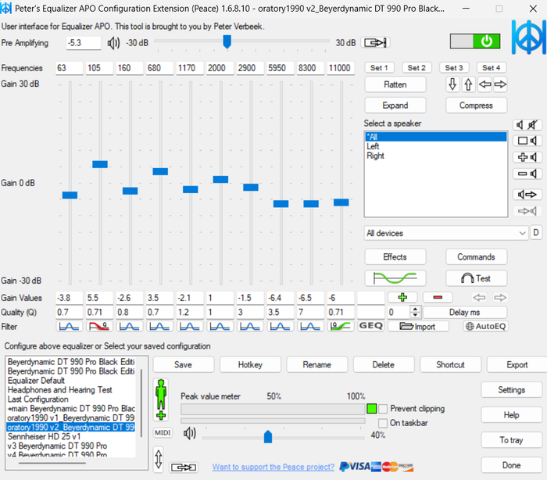Open the Effects panel

coord(395,257)
